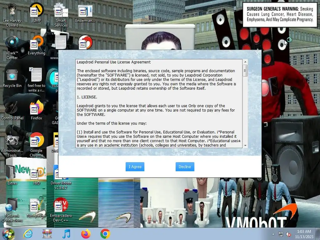
Task: Launch Internet Explorer from the taskbar
Action: (28, 234)
